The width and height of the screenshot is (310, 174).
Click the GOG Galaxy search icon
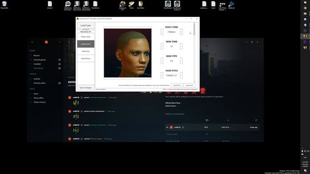60,42
